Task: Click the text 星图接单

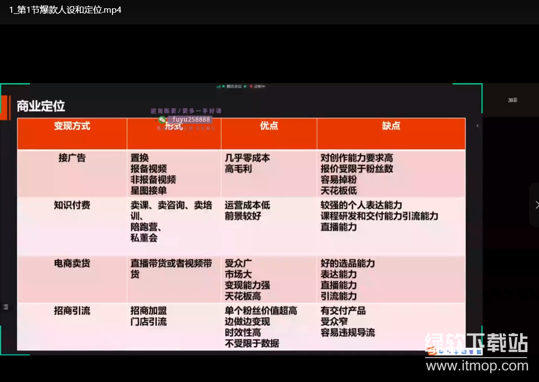Action: point(148,190)
